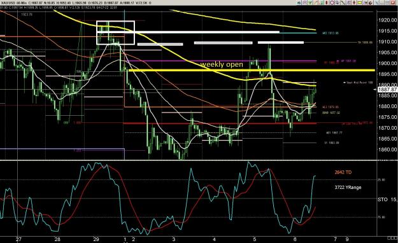Click the 3722 YRange label
Screen dimensions: 398x243
tap(348, 188)
